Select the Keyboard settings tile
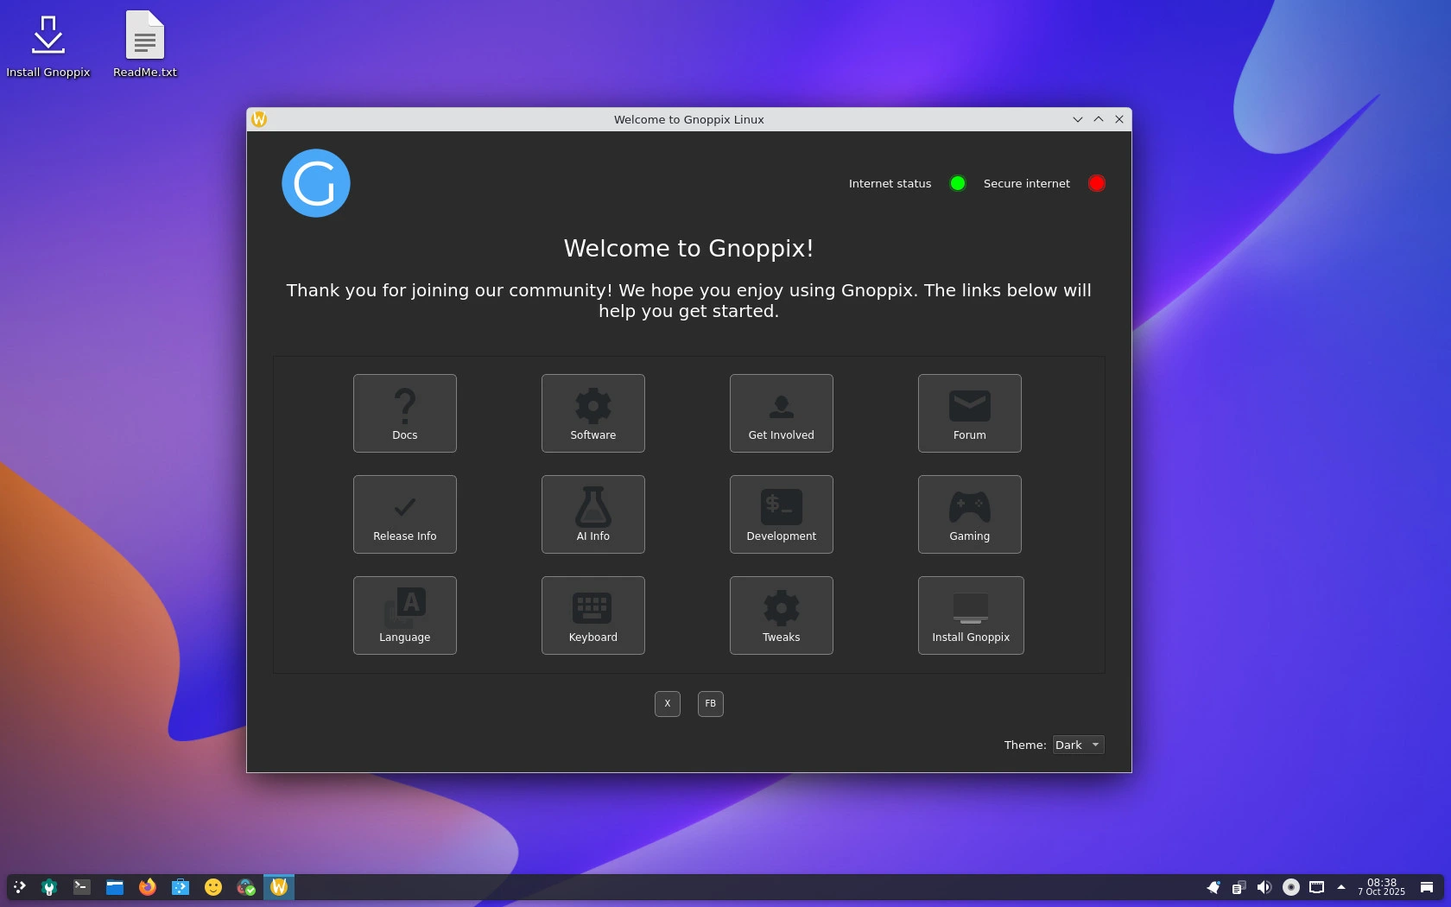The image size is (1451, 907). coord(592,615)
